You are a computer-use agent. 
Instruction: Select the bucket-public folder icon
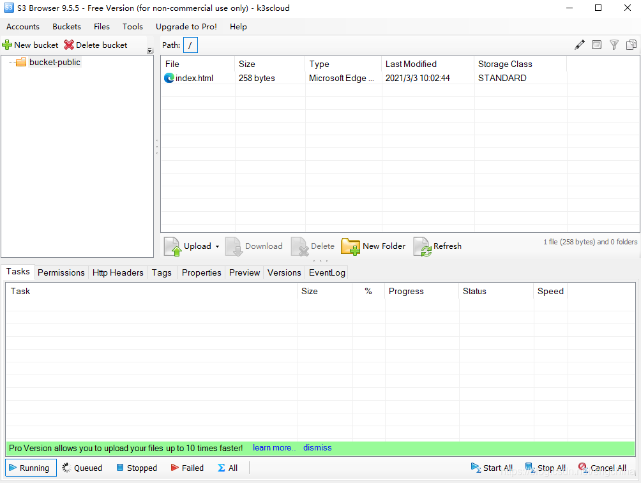click(x=21, y=62)
